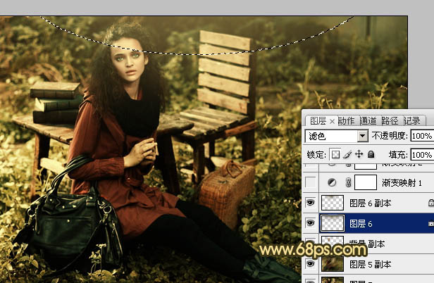Image resolution: width=434 pixels, height=283 pixels.
Task: Click the chain link icon on 渐变映射 1
Action: click(347, 183)
